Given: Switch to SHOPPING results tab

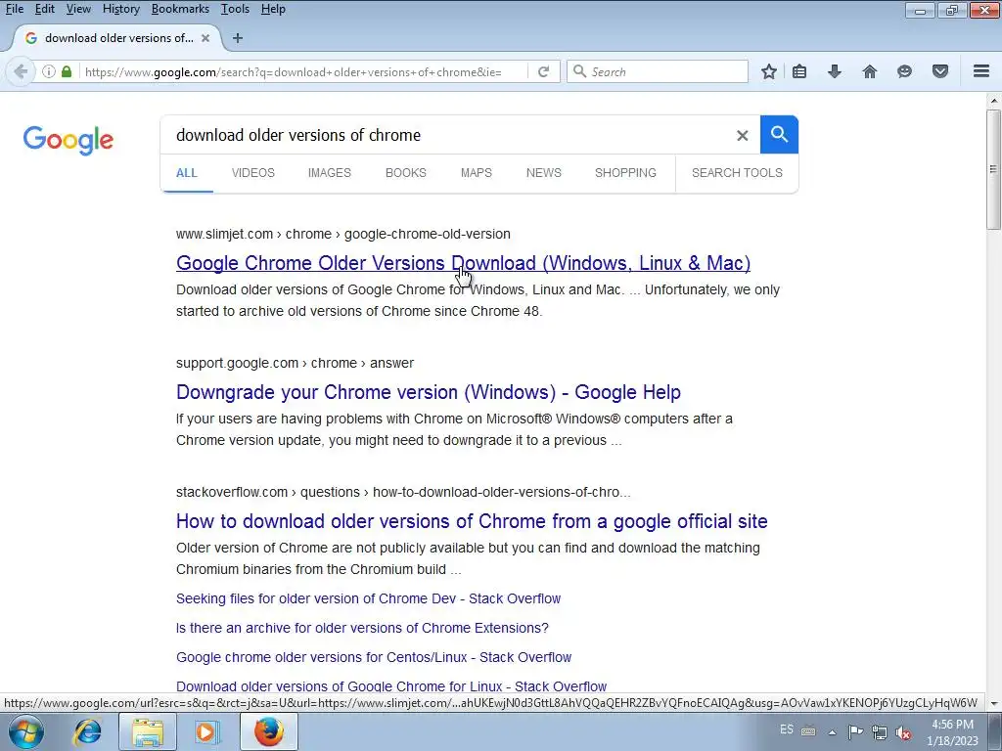Looking at the screenshot, I should [x=625, y=173].
